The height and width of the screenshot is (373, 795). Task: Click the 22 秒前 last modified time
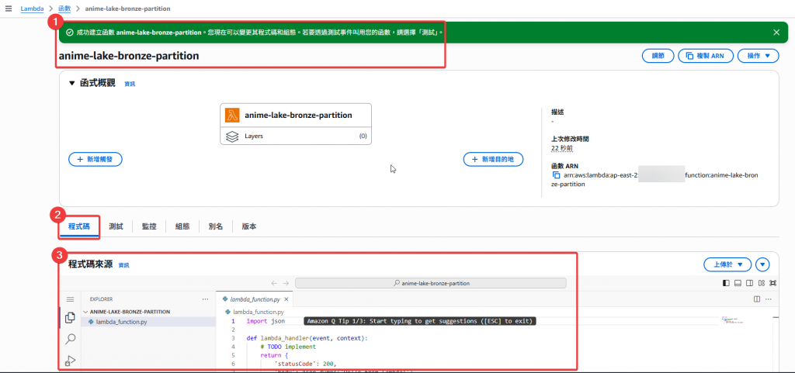point(562,148)
